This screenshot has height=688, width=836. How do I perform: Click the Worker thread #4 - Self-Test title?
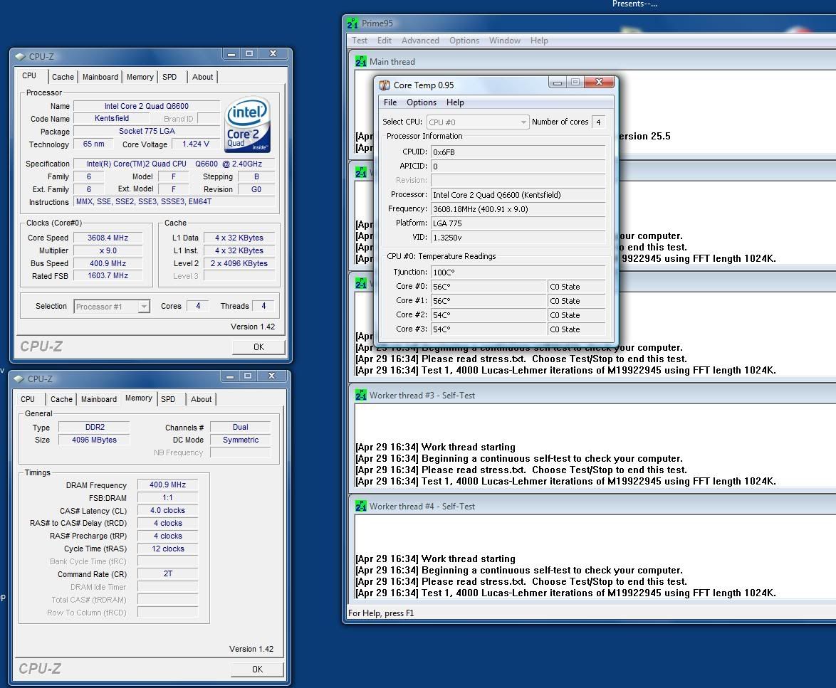(x=422, y=507)
